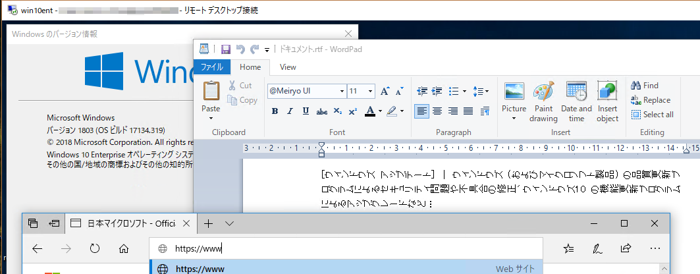The width and height of the screenshot is (700, 274).
Task: Toggle Bold formatting
Action: 275,111
